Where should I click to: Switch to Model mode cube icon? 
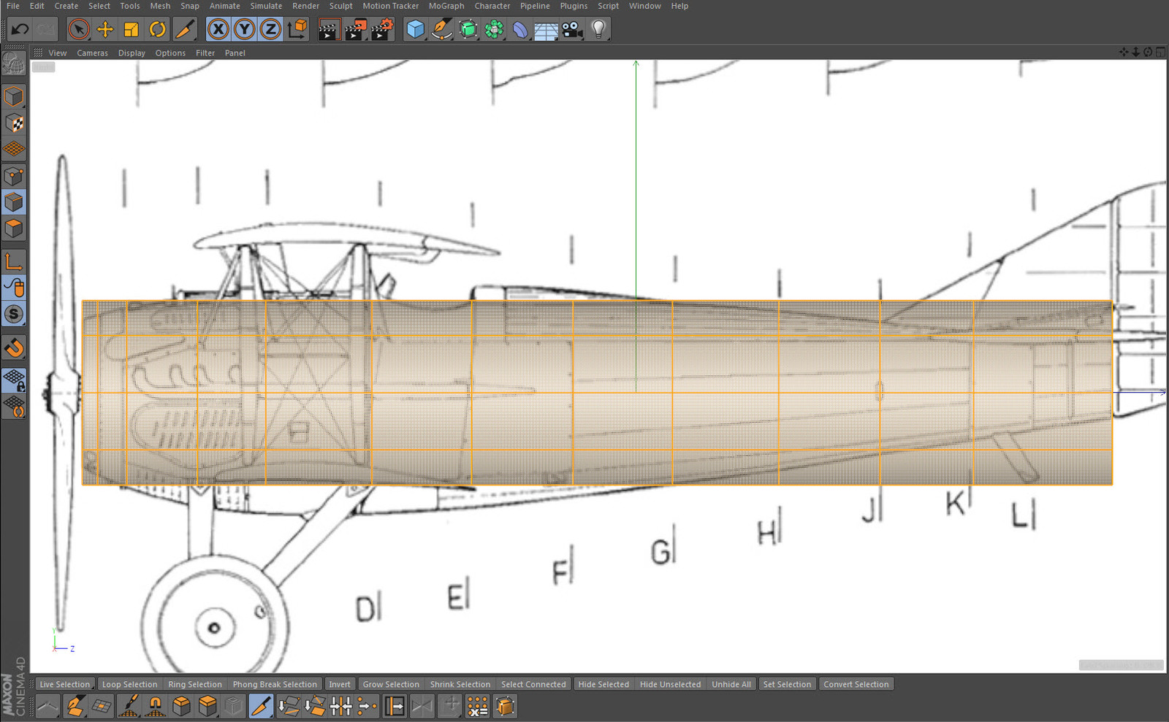coord(13,96)
